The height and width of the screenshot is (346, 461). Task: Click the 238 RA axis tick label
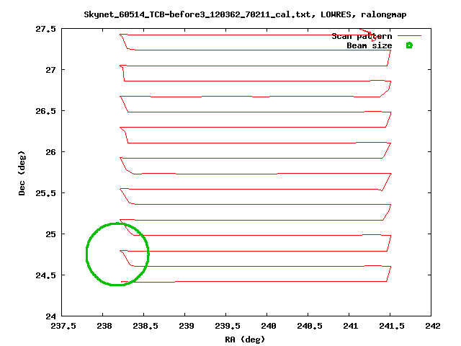pos(104,326)
